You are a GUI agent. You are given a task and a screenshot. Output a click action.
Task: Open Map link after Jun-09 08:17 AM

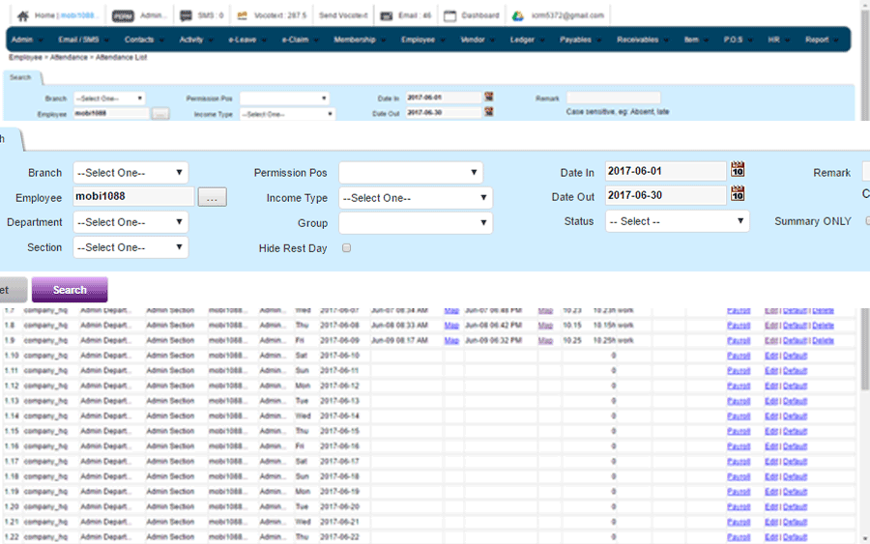coord(451,340)
